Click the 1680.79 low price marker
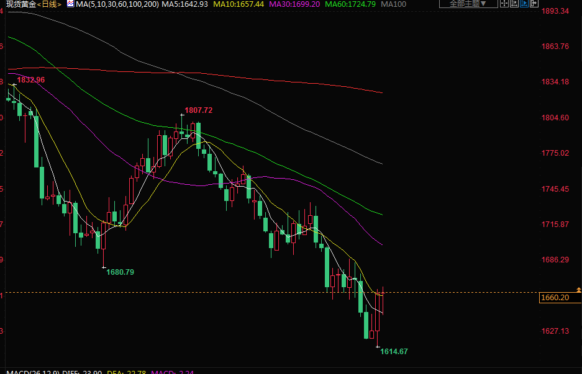This screenshot has height=374, width=582. (x=120, y=272)
